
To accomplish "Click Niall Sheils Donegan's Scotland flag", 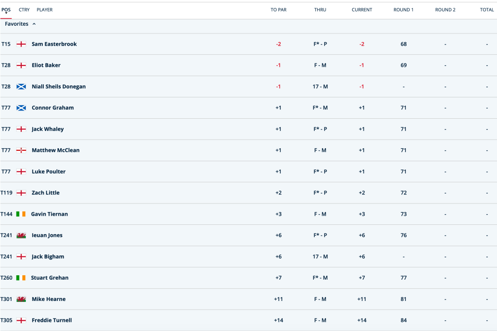I will point(21,87).
